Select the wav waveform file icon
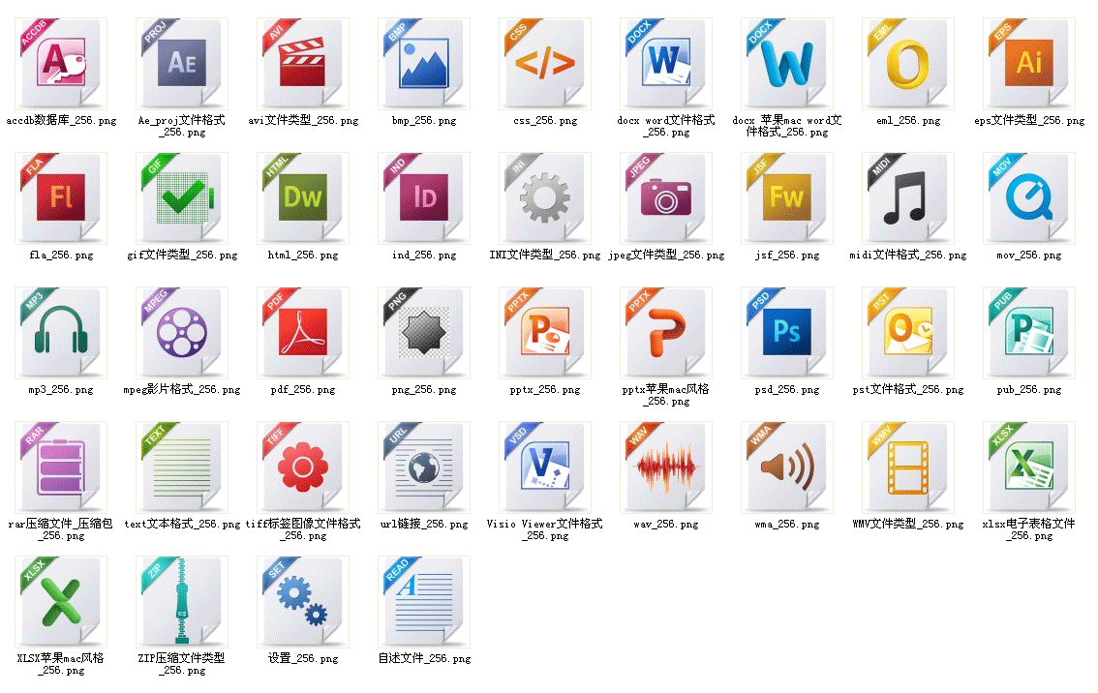1098x693 pixels. pyautogui.click(x=666, y=467)
